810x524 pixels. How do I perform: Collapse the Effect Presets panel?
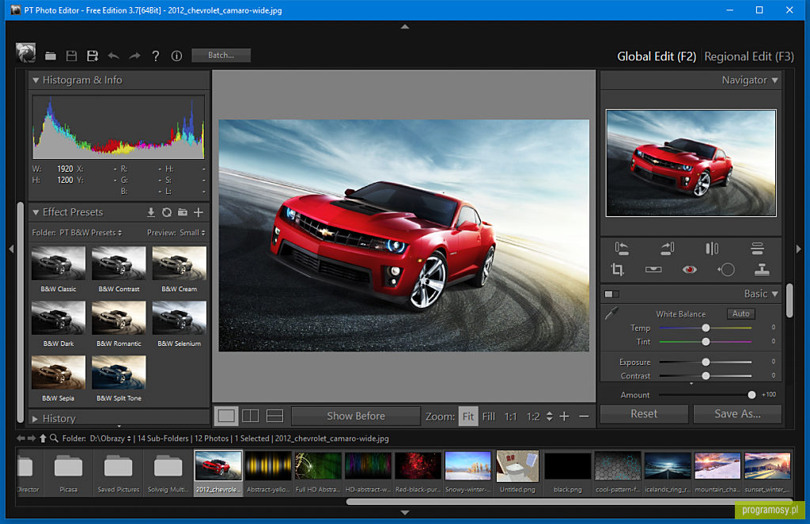tap(36, 212)
